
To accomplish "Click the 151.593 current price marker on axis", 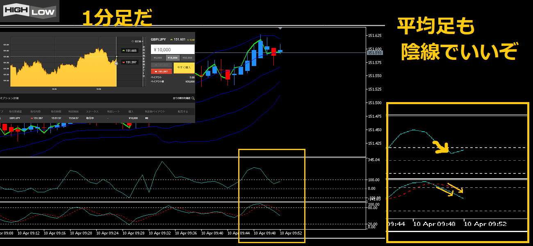I will (x=375, y=52).
